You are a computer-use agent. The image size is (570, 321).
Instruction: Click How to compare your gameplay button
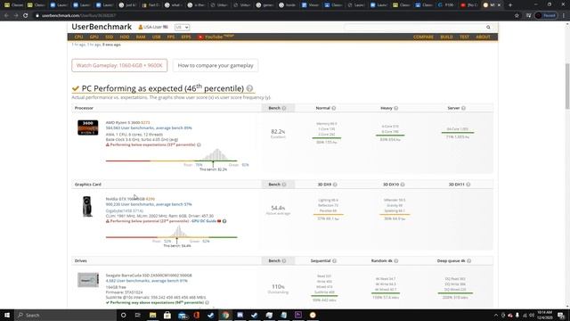(216, 65)
